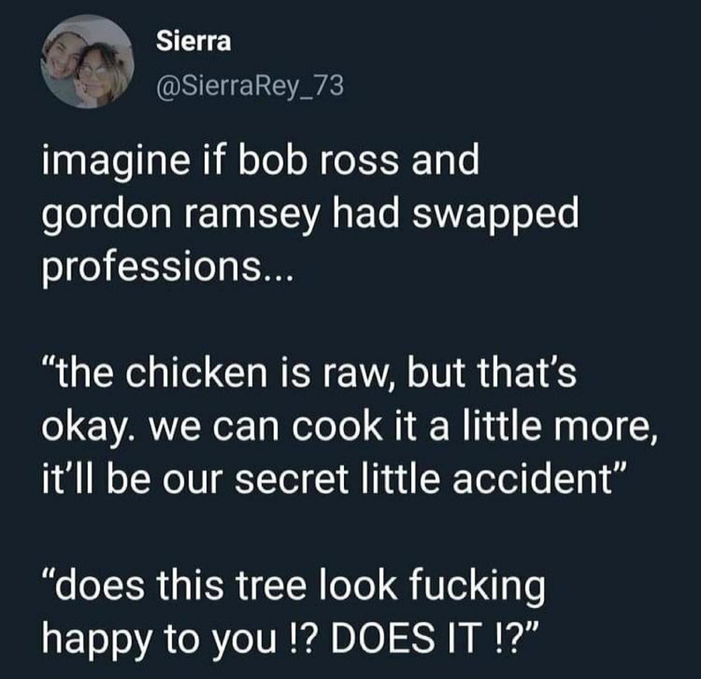
Task: Select the first tweet paragraph about swapped professions
Action: click(x=311, y=214)
